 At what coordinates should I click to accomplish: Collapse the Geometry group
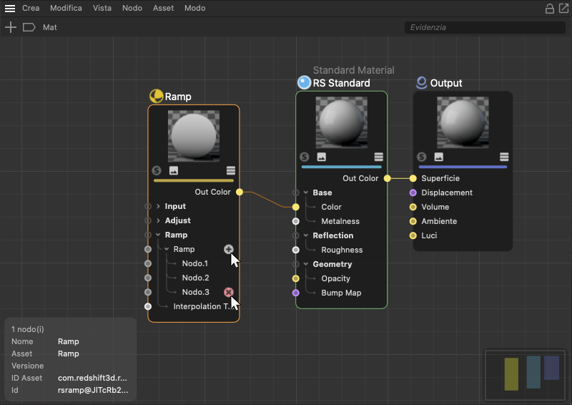tap(306, 264)
